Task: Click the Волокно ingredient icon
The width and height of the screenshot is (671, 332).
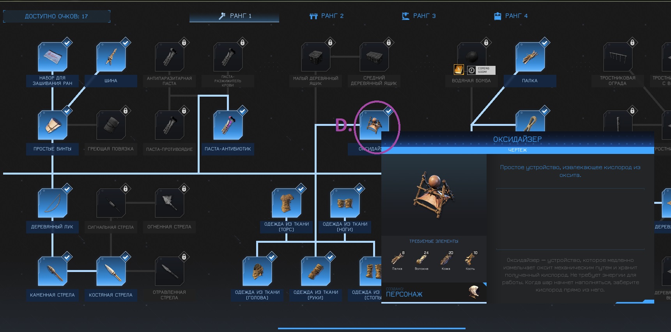Action: coord(421,259)
